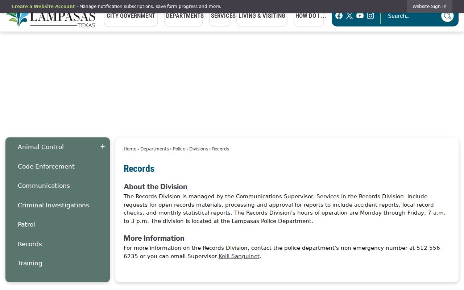
Task: Go to Departments in the breadcrumb
Action: tap(154, 149)
